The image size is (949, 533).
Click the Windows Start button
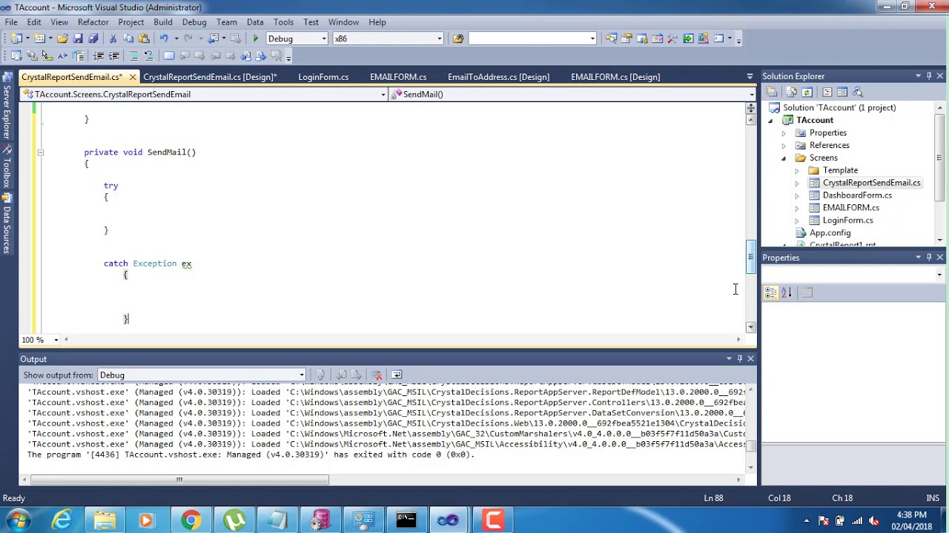[18, 520]
